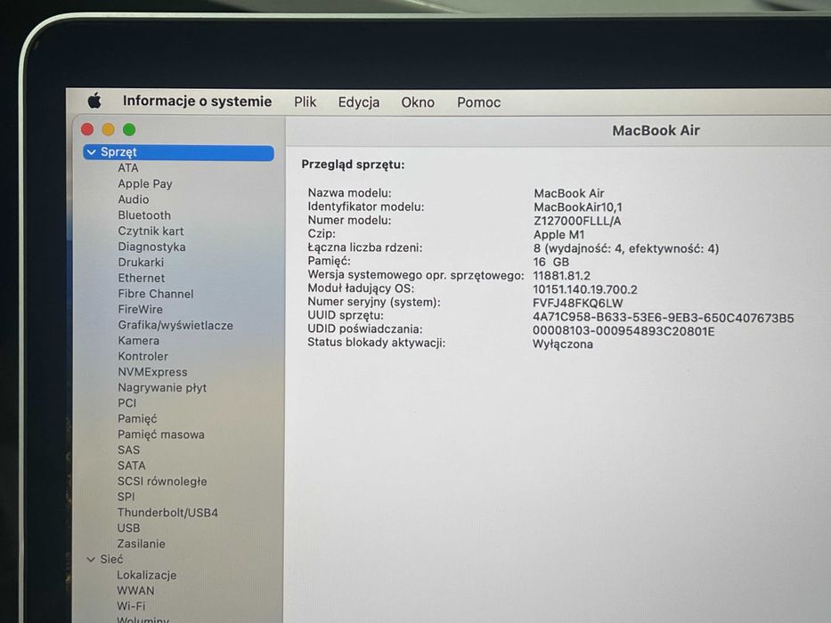The width and height of the screenshot is (831, 623).
Task: Select FireWire in the sidebar
Action: 141,310
